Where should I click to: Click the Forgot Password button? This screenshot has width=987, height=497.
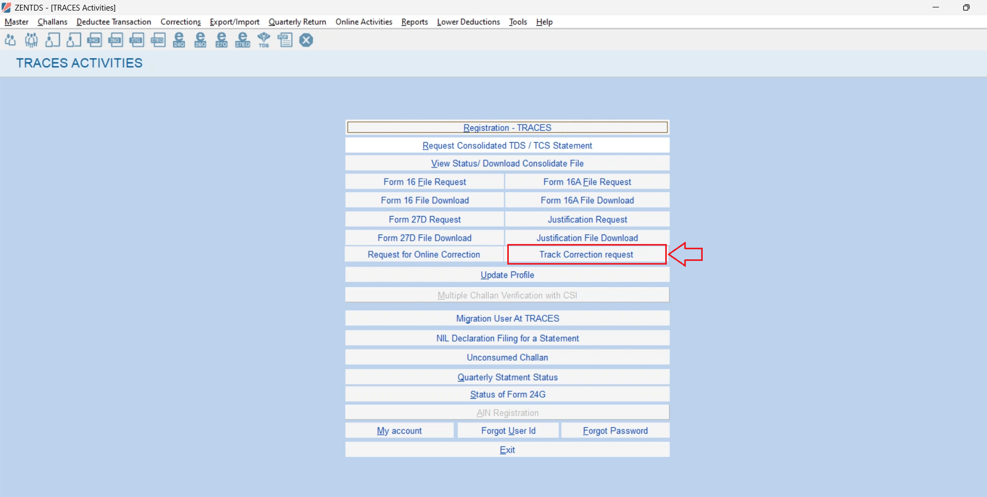pos(616,430)
